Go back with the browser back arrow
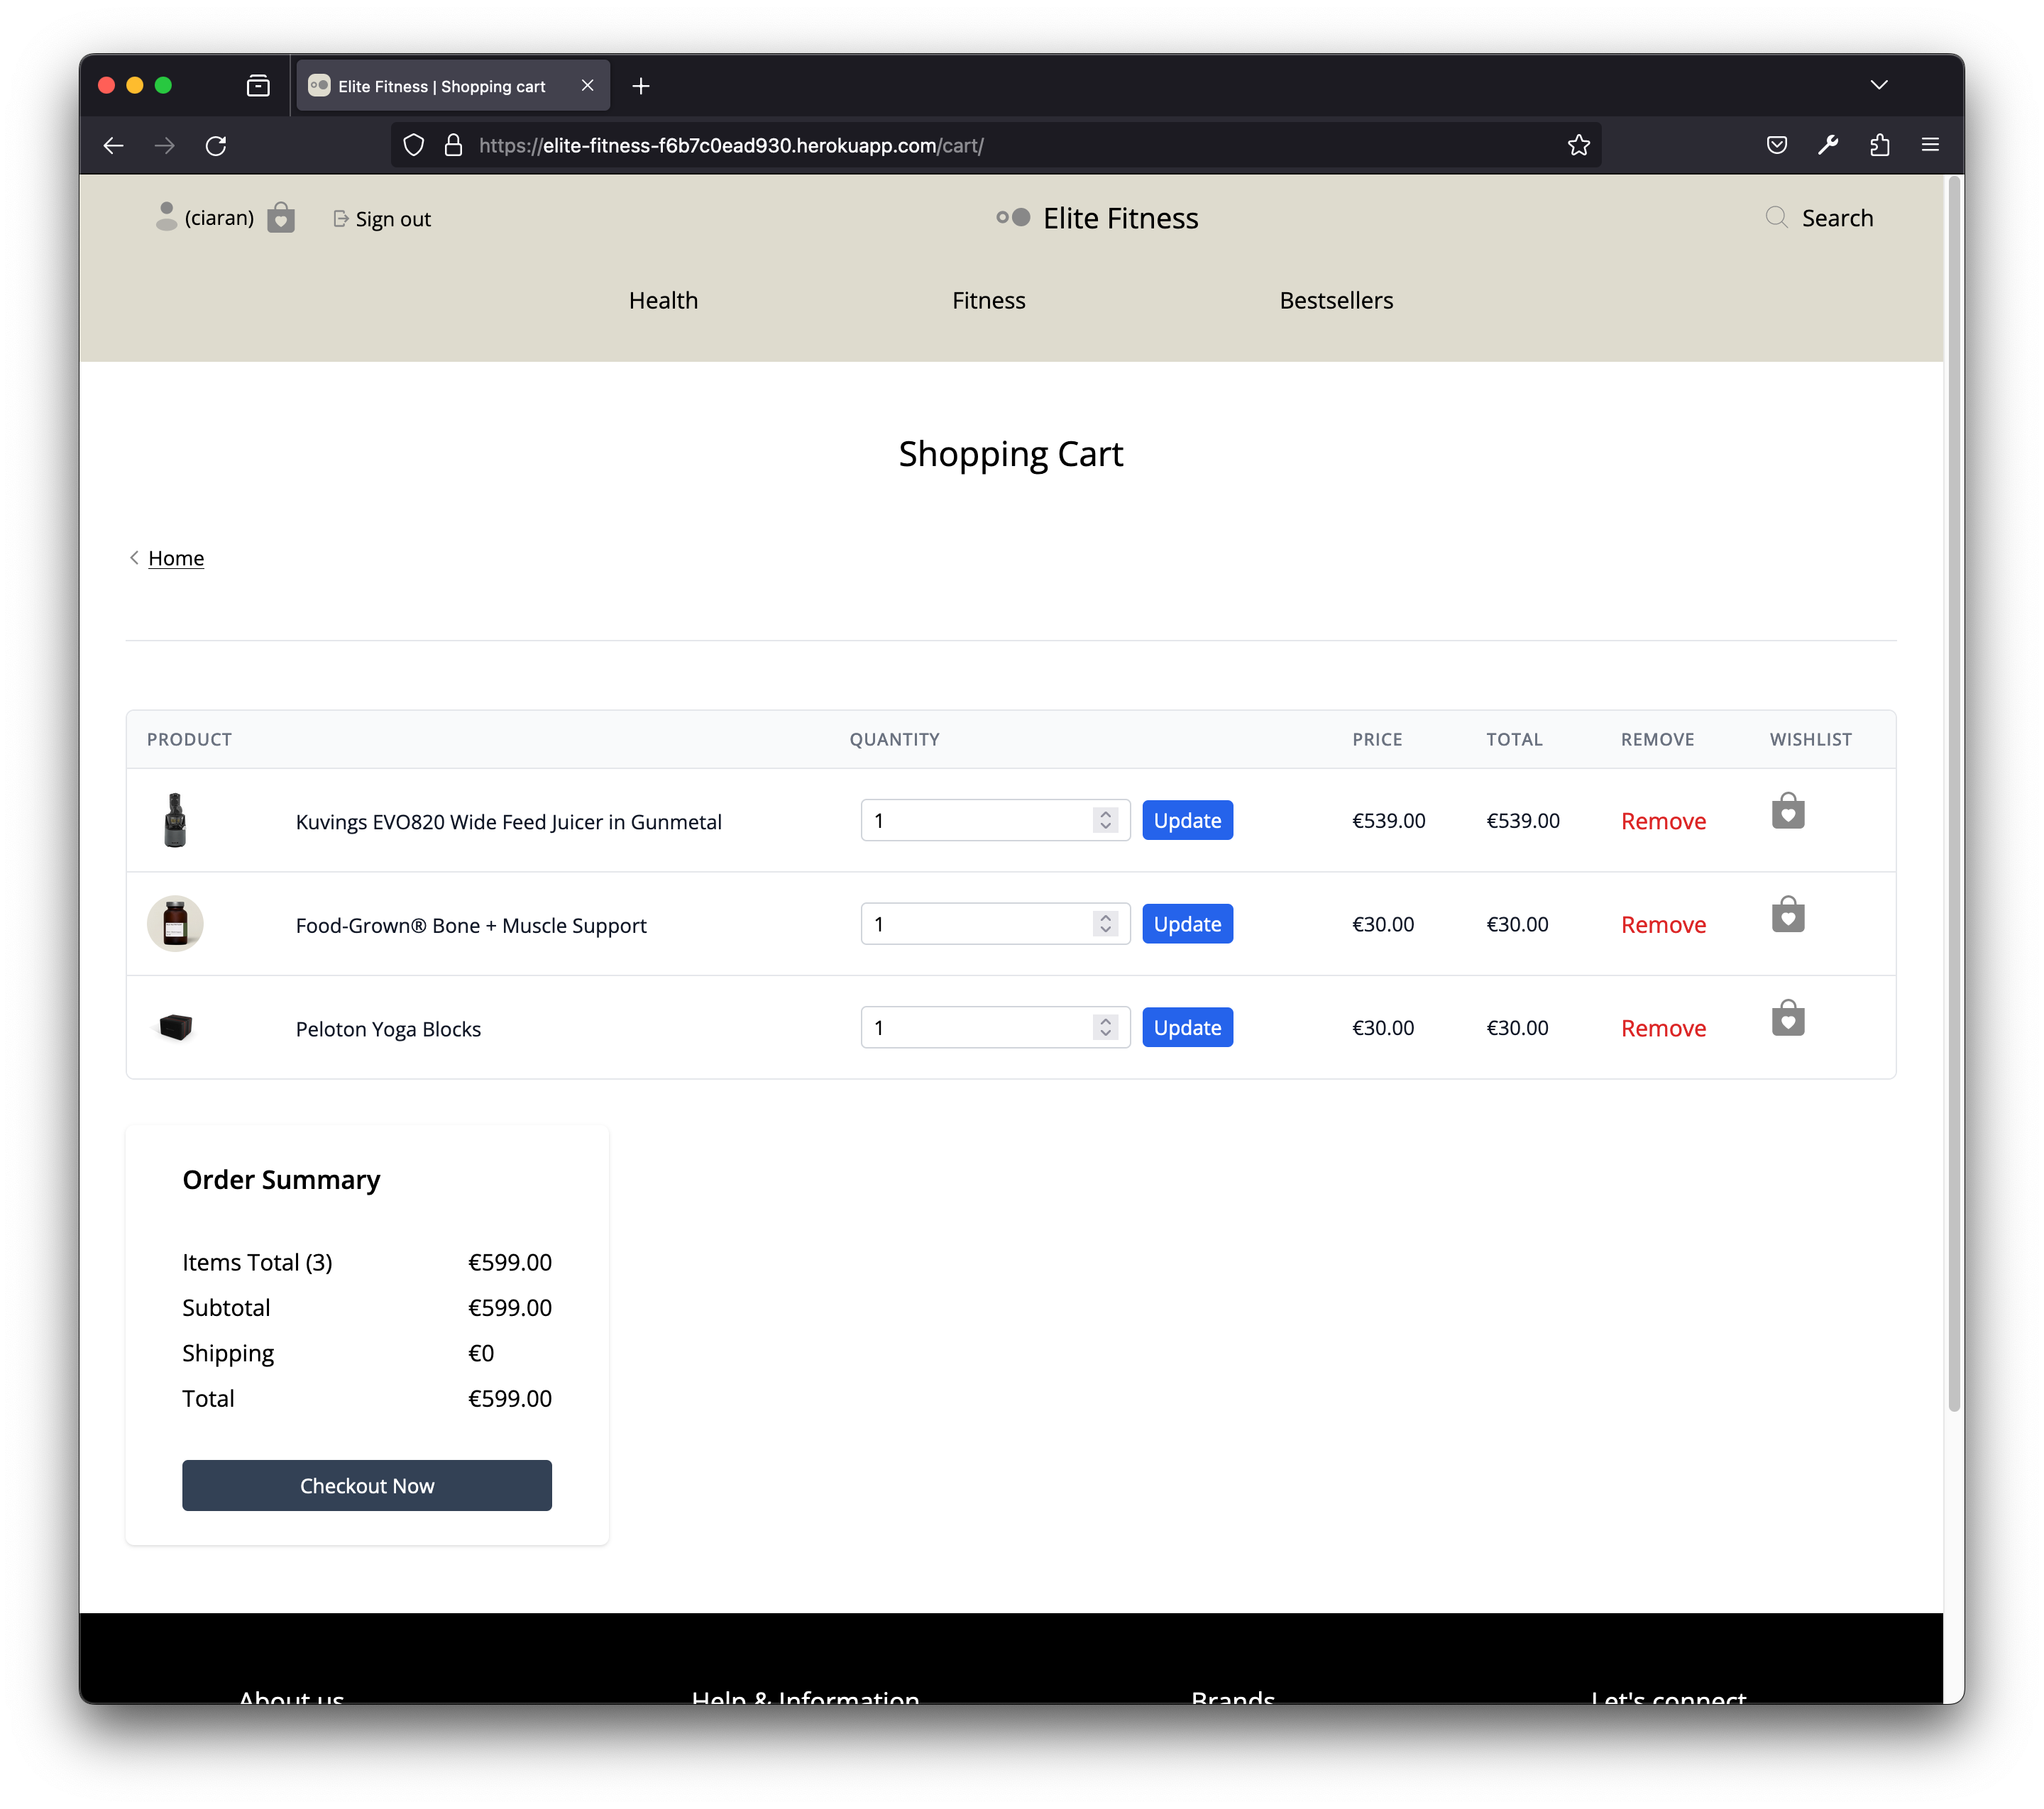 [113, 146]
